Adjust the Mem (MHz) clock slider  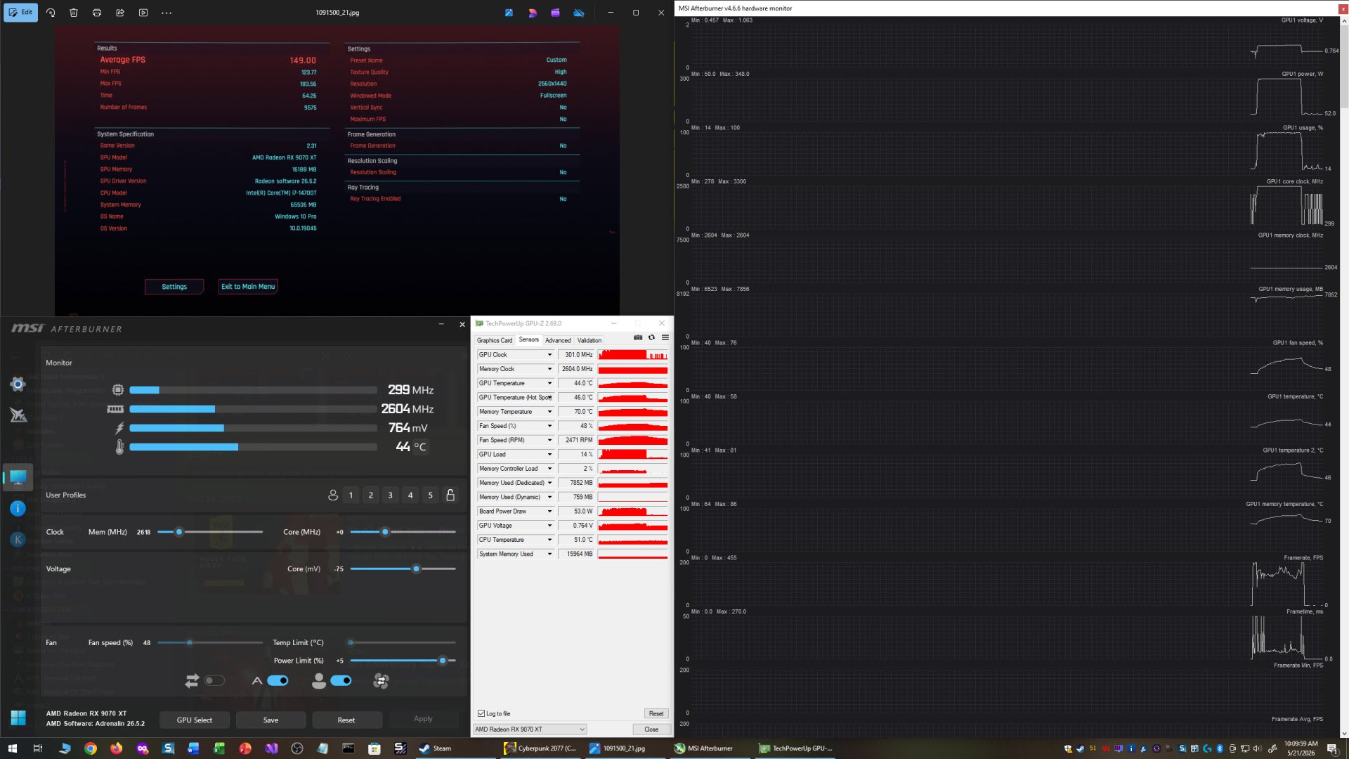210,532
